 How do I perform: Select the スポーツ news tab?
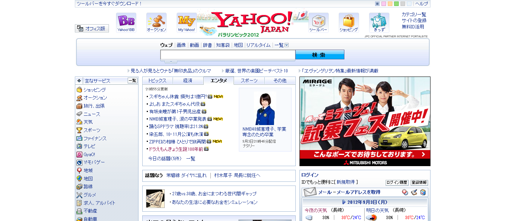click(x=249, y=81)
